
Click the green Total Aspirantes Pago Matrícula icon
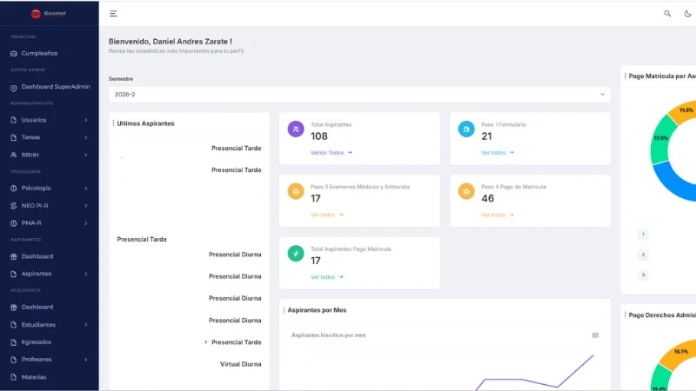coord(296,254)
